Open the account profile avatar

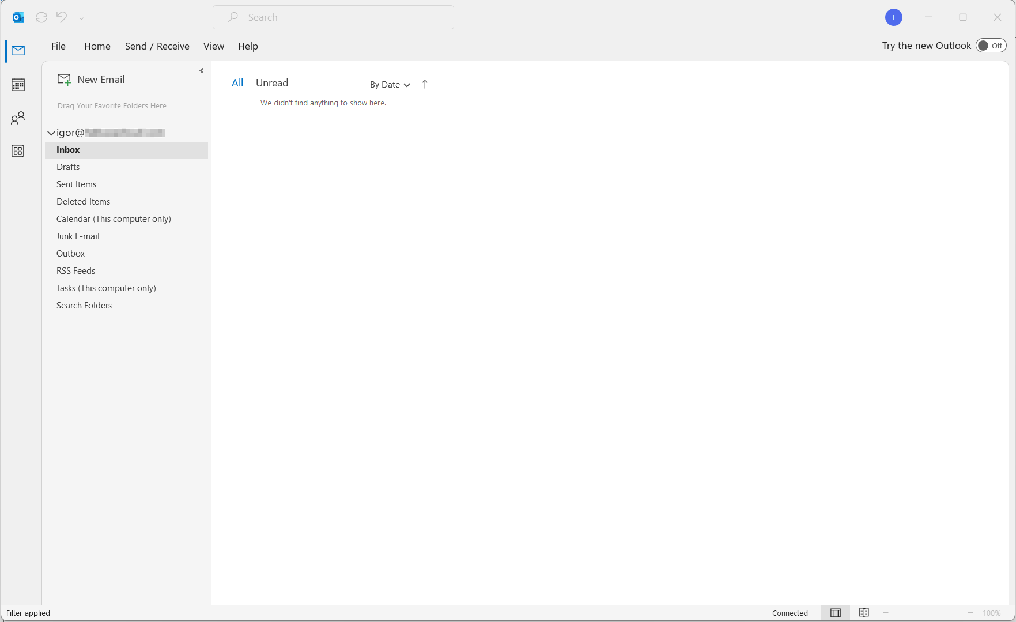(893, 17)
